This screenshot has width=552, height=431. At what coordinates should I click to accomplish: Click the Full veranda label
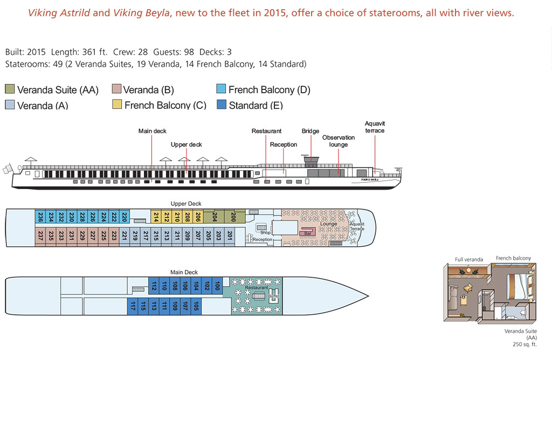[x=469, y=259]
